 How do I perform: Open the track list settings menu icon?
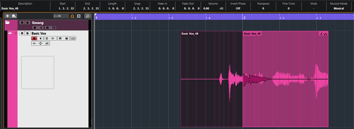click(79, 16)
